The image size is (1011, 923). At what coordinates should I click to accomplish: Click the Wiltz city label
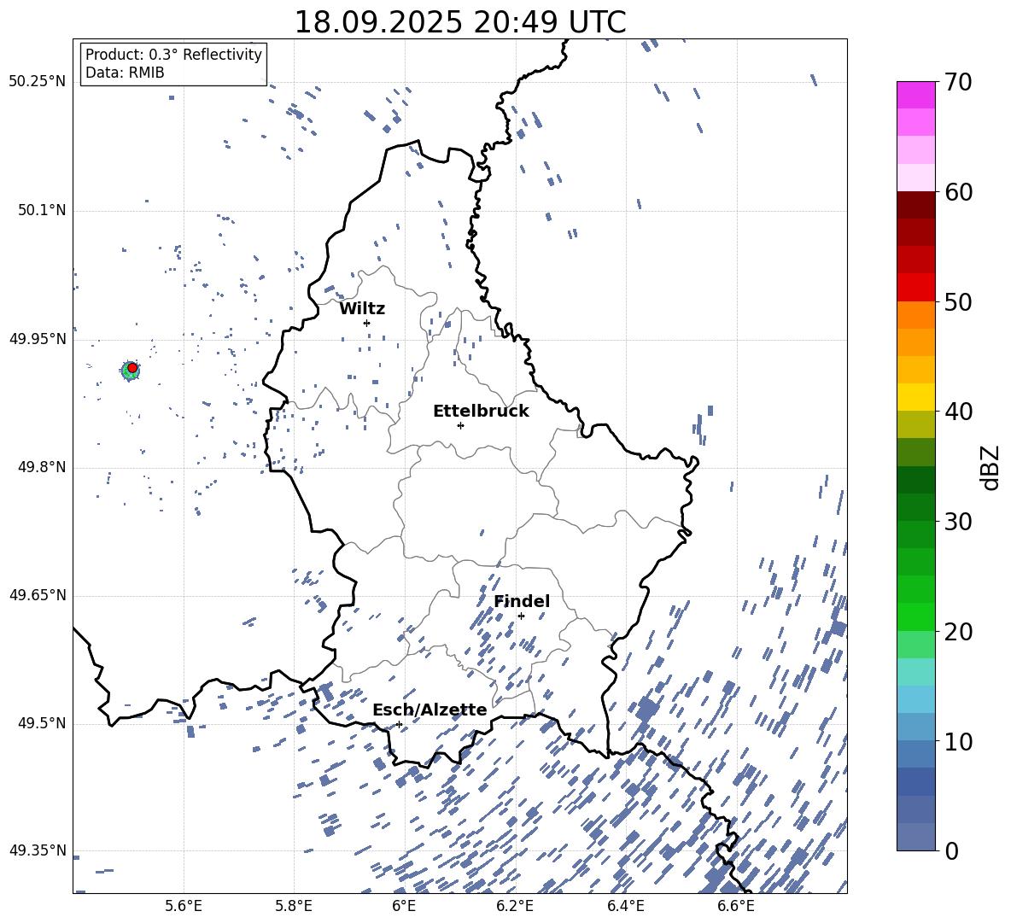point(362,309)
